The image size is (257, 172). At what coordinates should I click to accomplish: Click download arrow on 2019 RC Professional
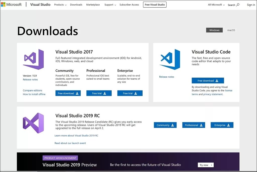[x=201, y=125]
